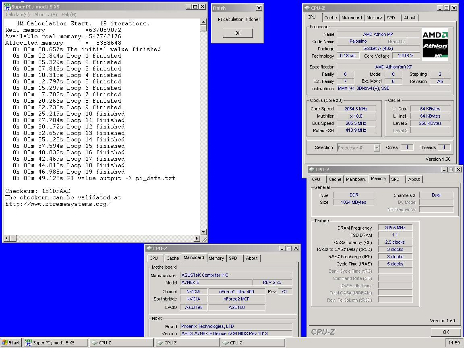
Task: Open first CPU-Z taskbar button
Action: tap(121, 343)
